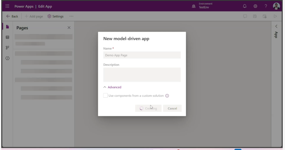
Task: Click the Settings command bar item
Action: (x=55, y=16)
